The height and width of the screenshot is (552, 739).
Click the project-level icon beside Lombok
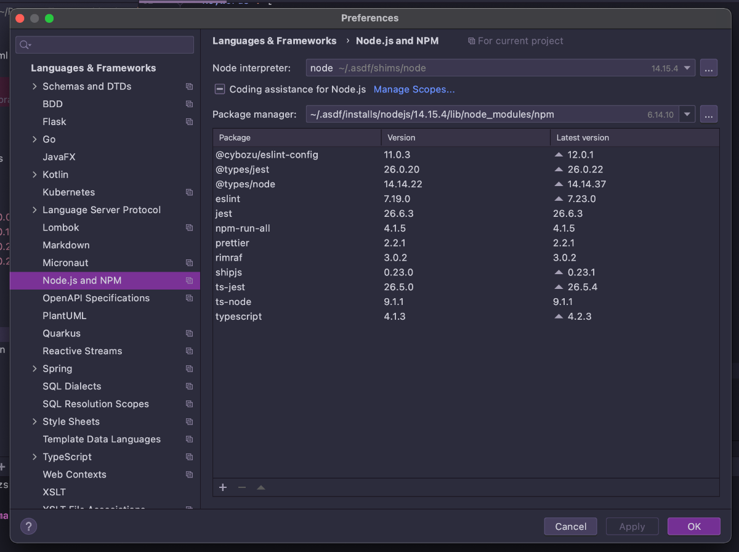click(x=189, y=228)
